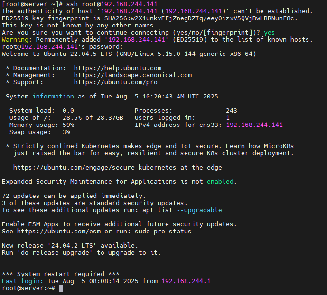Click the 'New release 24.04.2 LTS available' line
Screen dimensions: 327x295
(70, 245)
